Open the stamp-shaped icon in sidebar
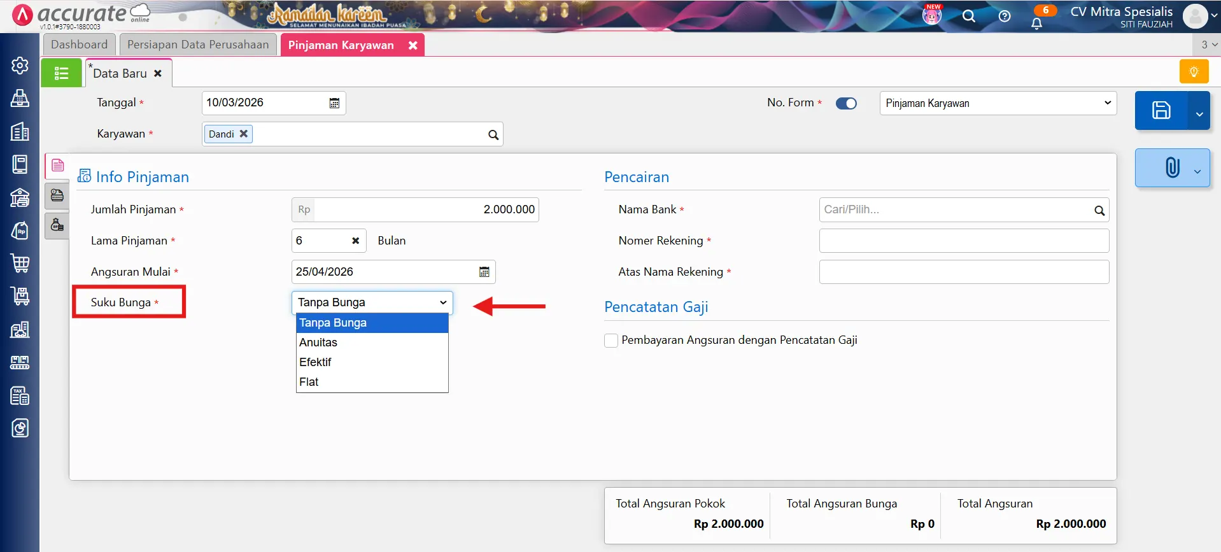Screen dimensions: 1221x552 (20, 98)
